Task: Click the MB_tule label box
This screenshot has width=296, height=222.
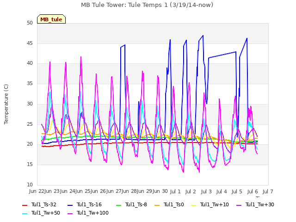Action: click(51, 19)
